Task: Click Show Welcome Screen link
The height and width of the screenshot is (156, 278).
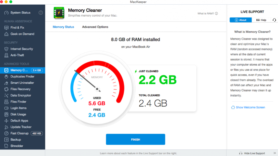Action: (x=250, y=107)
